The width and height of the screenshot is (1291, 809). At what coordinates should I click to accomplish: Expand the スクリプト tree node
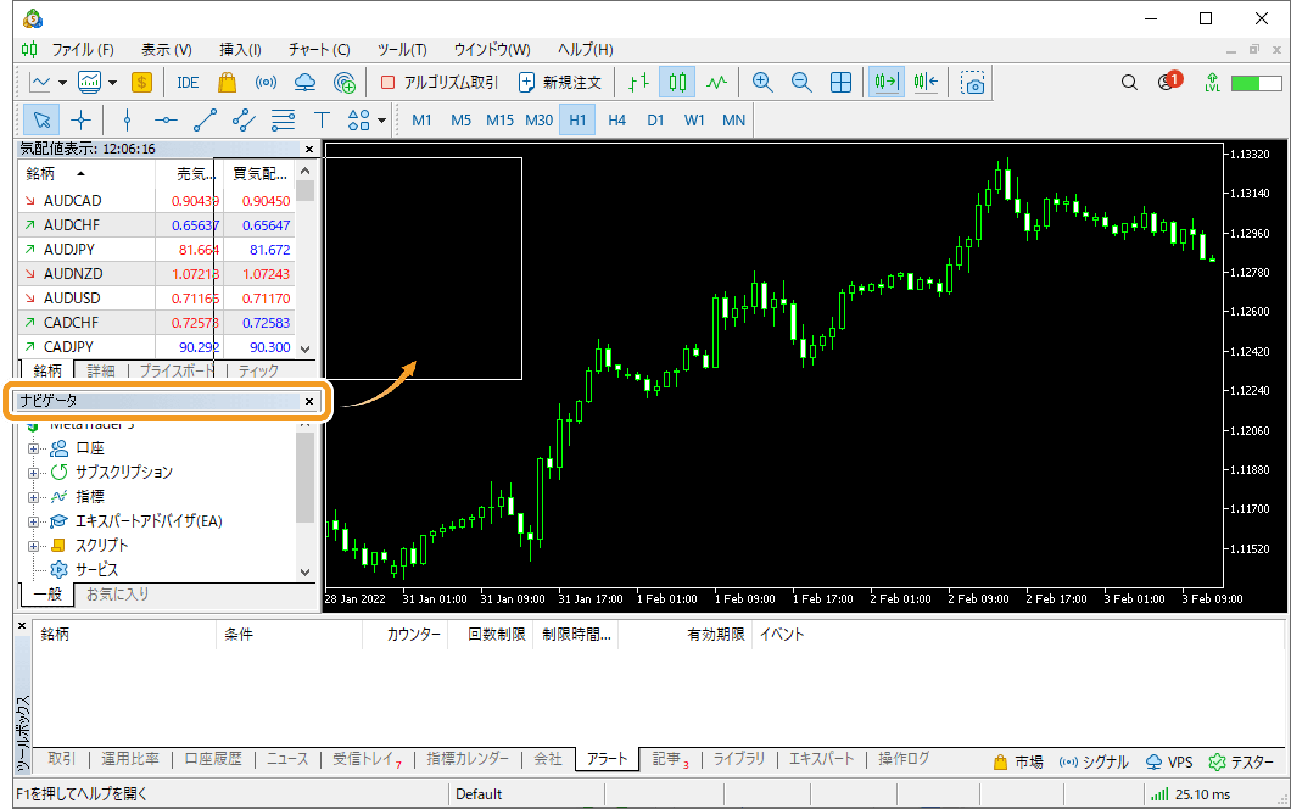pyautogui.click(x=33, y=546)
